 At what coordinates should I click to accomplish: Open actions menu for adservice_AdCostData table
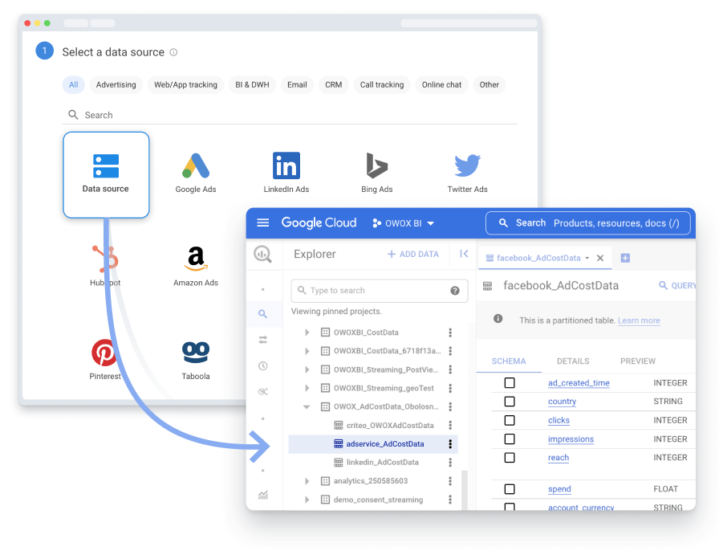click(x=450, y=444)
